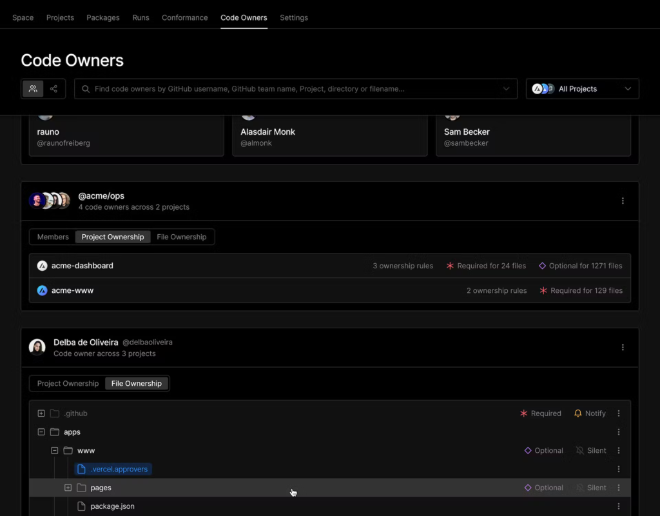Select File Ownership tab under @acme/ops
This screenshot has height=516, width=660.
click(x=181, y=237)
